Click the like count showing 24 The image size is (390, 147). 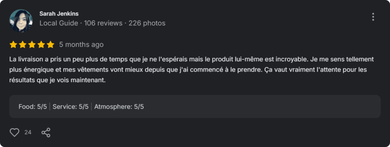(28, 132)
